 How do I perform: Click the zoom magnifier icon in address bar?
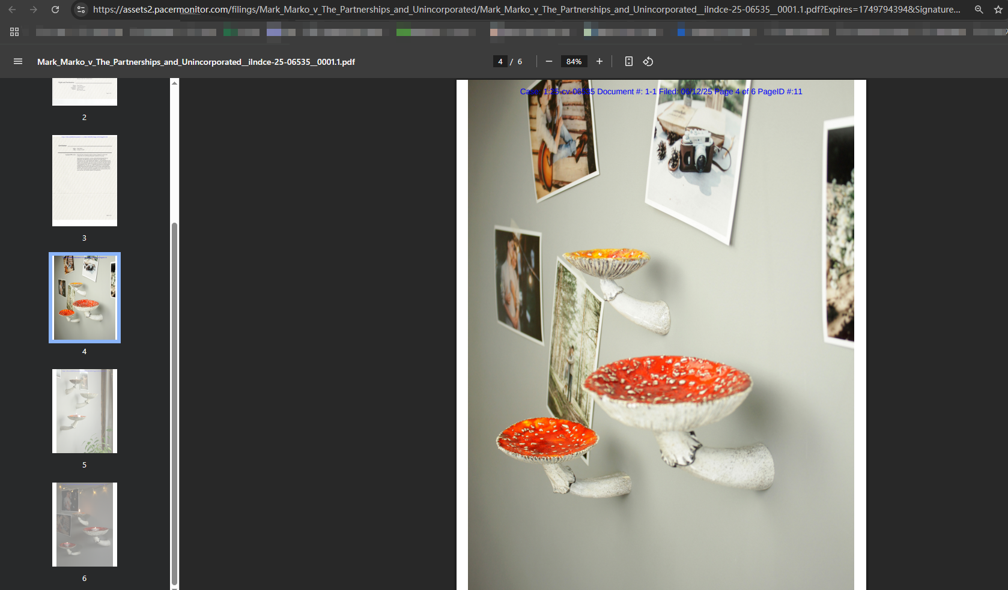(979, 10)
